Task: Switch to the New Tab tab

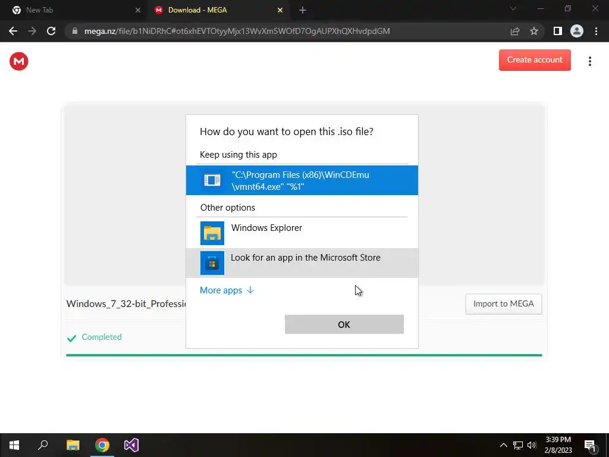Action: pos(74,10)
